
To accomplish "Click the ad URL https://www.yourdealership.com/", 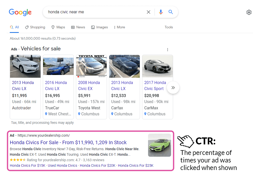I will 44,135.
